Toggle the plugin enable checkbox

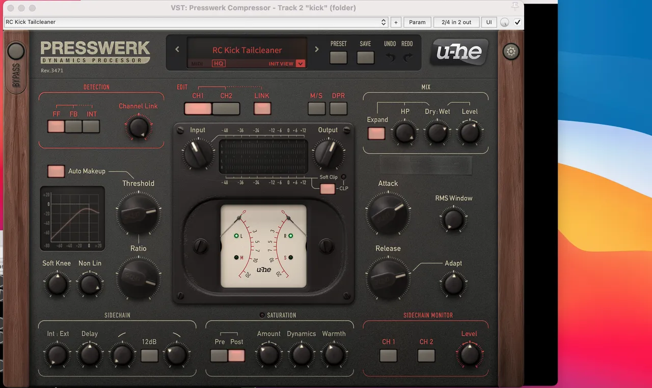[x=518, y=22]
